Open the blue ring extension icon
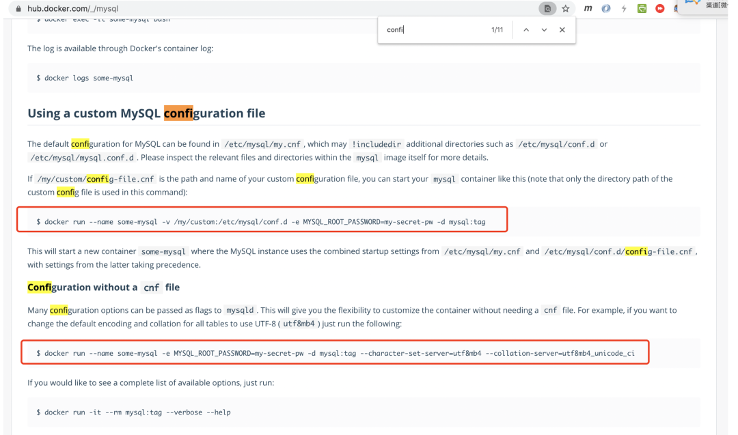Screen dimensions: 738x435 coord(606,8)
